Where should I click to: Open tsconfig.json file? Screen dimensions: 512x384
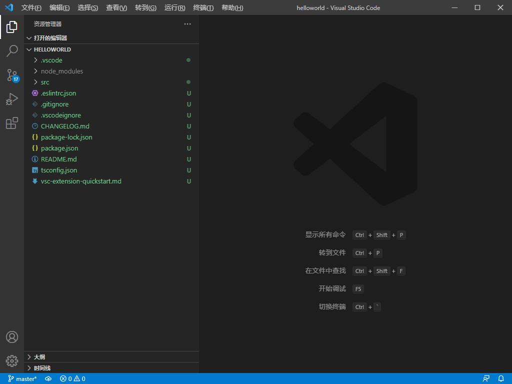coord(111,170)
